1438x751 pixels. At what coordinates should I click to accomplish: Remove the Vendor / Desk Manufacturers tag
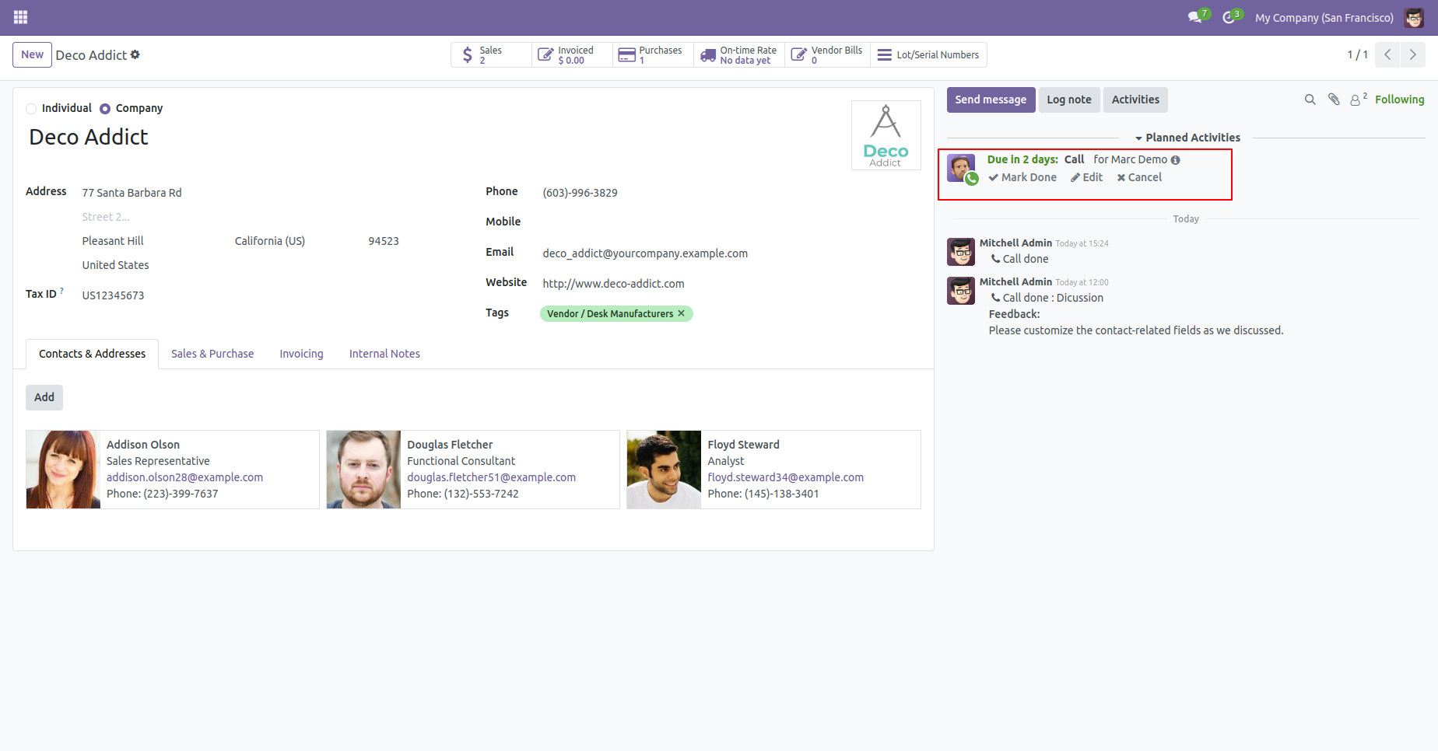pyautogui.click(x=681, y=313)
